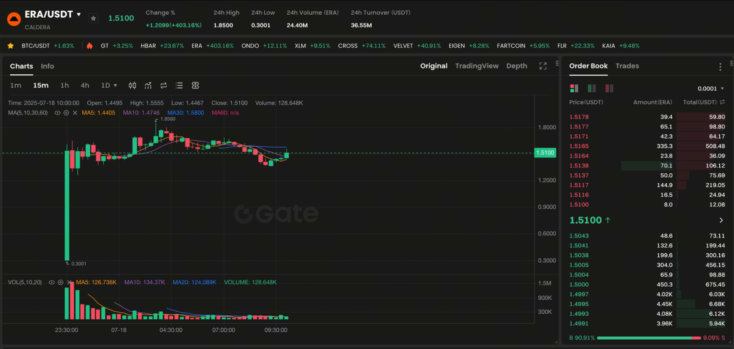Switch Total column unit with swap icon

722,102
